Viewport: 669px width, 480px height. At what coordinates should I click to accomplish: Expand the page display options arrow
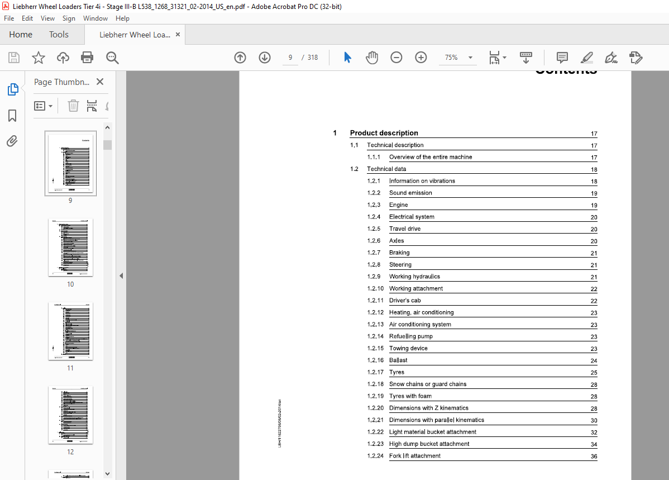point(505,57)
